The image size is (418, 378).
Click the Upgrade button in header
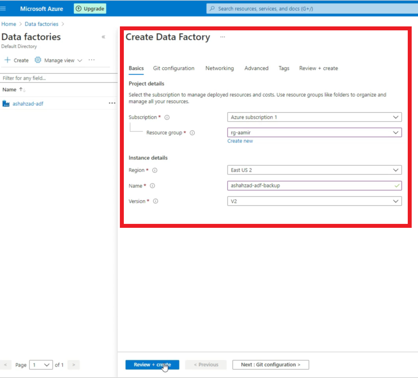(90, 9)
